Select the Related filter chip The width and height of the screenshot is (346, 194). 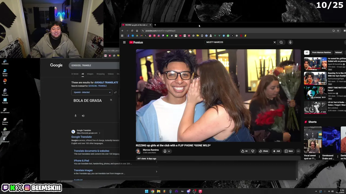pyautogui.click(x=338, y=53)
